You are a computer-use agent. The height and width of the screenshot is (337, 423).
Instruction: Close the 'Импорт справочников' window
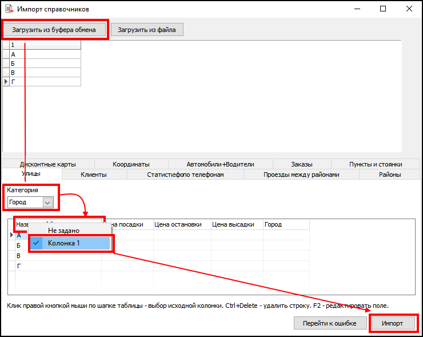coord(409,9)
